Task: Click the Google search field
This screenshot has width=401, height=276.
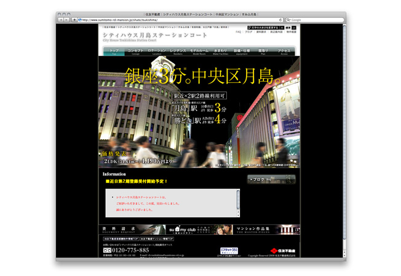Action: click(x=314, y=20)
